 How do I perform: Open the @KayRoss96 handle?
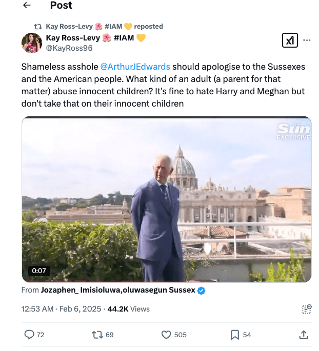69,49
